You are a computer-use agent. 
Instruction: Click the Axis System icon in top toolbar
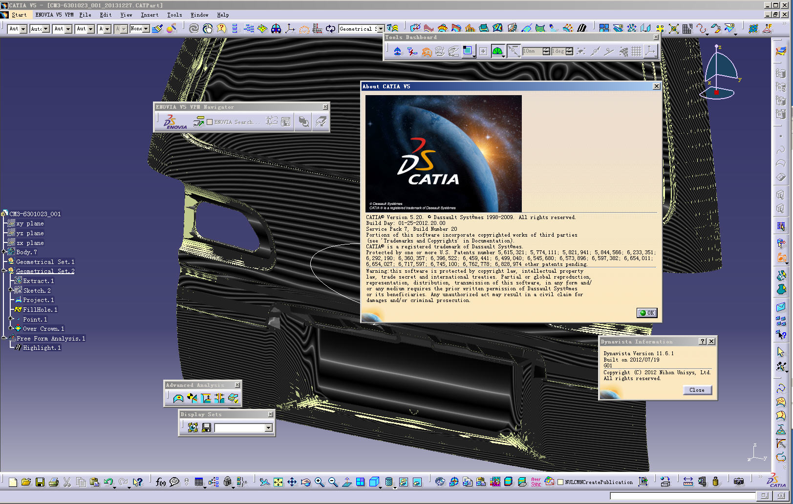pos(290,29)
